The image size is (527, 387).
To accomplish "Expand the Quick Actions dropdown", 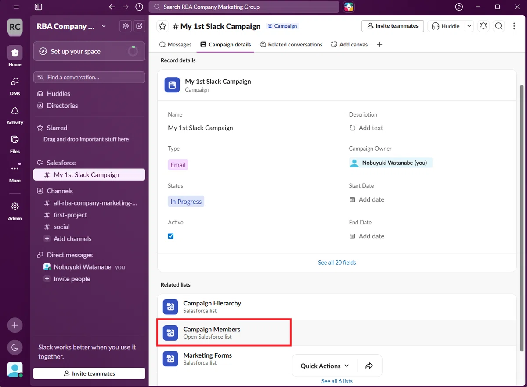I will pos(325,366).
